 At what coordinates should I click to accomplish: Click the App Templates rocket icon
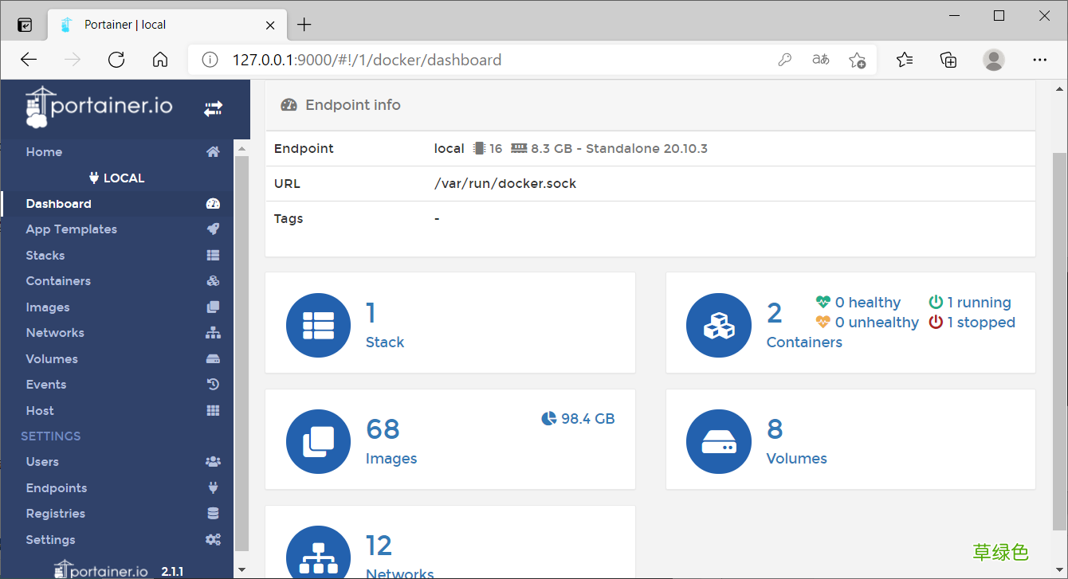tap(212, 229)
